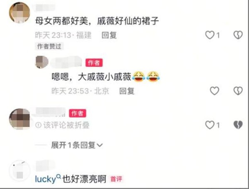Remove the dislike on the folded comment

tap(238, 125)
